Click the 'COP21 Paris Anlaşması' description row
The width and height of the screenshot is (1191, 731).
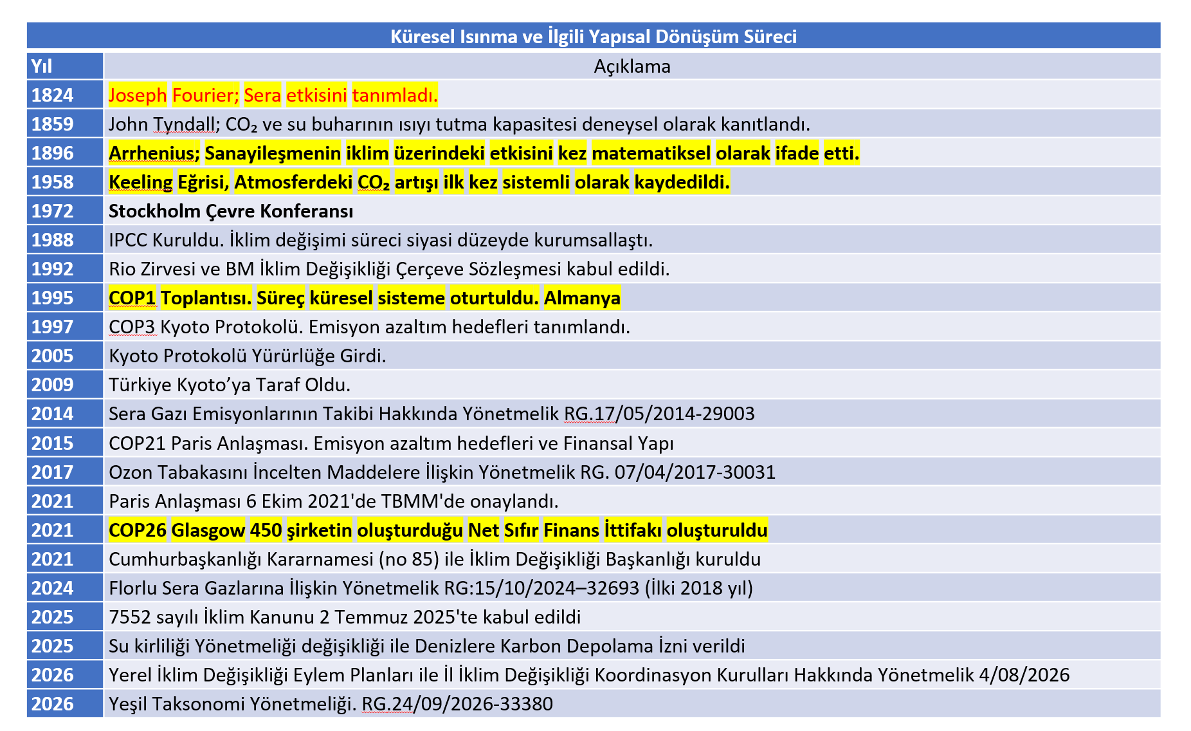(632, 443)
